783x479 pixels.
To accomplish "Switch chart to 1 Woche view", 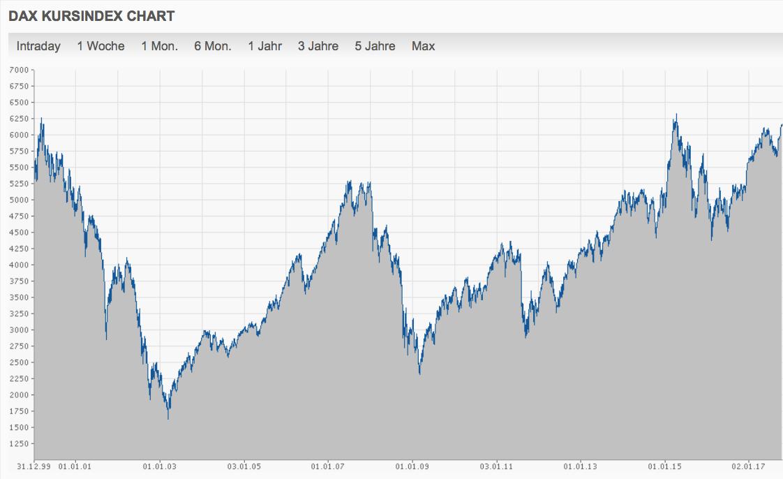I will 101,46.
